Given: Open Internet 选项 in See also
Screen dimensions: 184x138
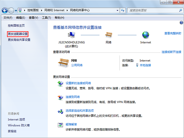Looking at the screenshot, I should pyautogui.click(x=17, y=120).
